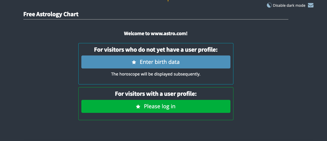Select the green Please log in button
327x141 pixels.
click(x=156, y=106)
